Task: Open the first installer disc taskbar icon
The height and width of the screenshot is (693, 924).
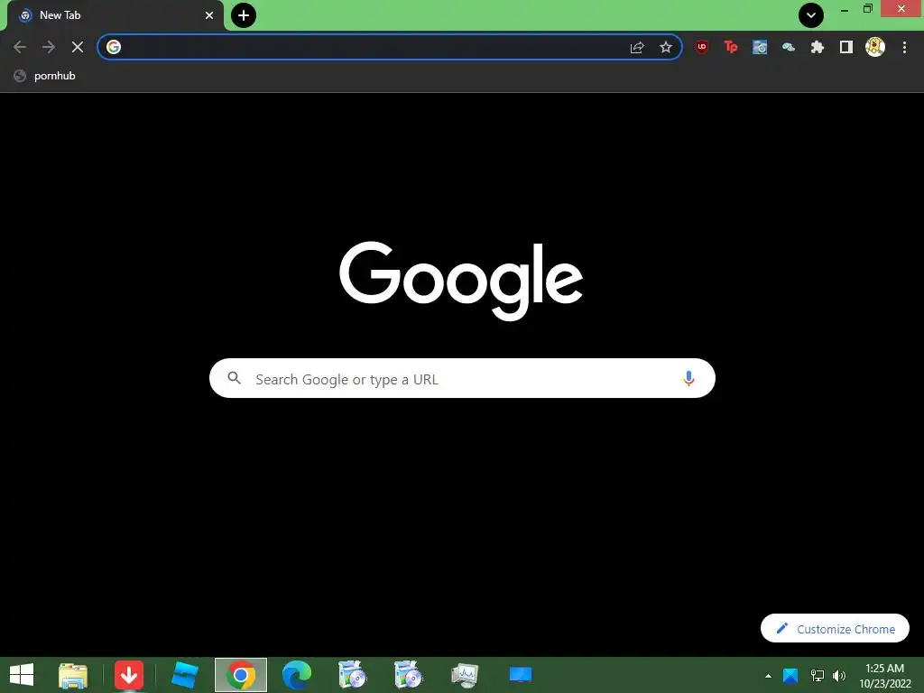Action: tap(353, 675)
